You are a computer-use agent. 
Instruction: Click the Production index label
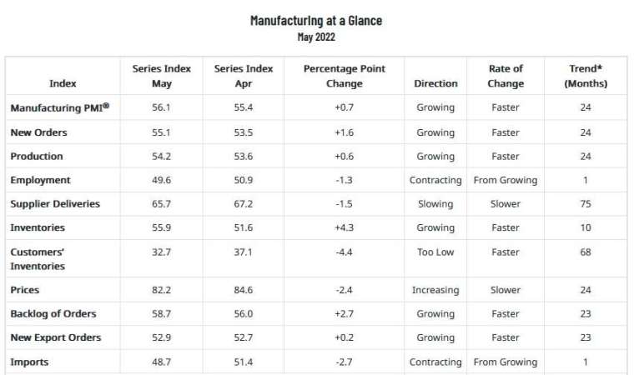tap(37, 157)
